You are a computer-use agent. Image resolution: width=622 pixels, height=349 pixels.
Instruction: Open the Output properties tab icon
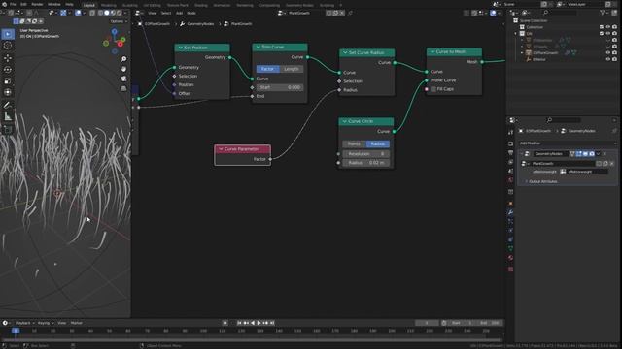click(x=510, y=153)
